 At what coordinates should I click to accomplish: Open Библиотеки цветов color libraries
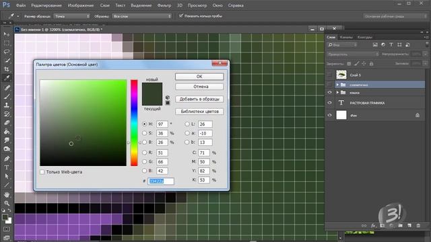[x=199, y=112]
